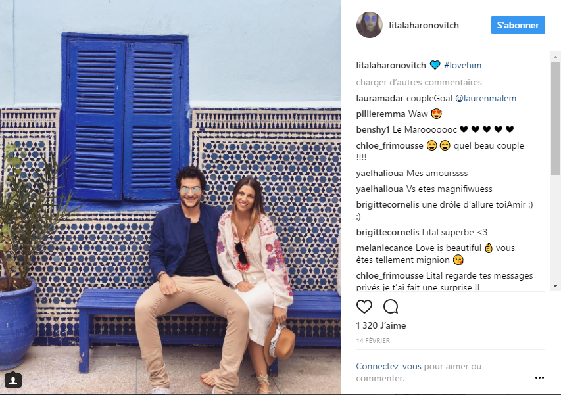The width and height of the screenshot is (561, 395).
Task: Show tagged people icon on photo
Action: 13,381
